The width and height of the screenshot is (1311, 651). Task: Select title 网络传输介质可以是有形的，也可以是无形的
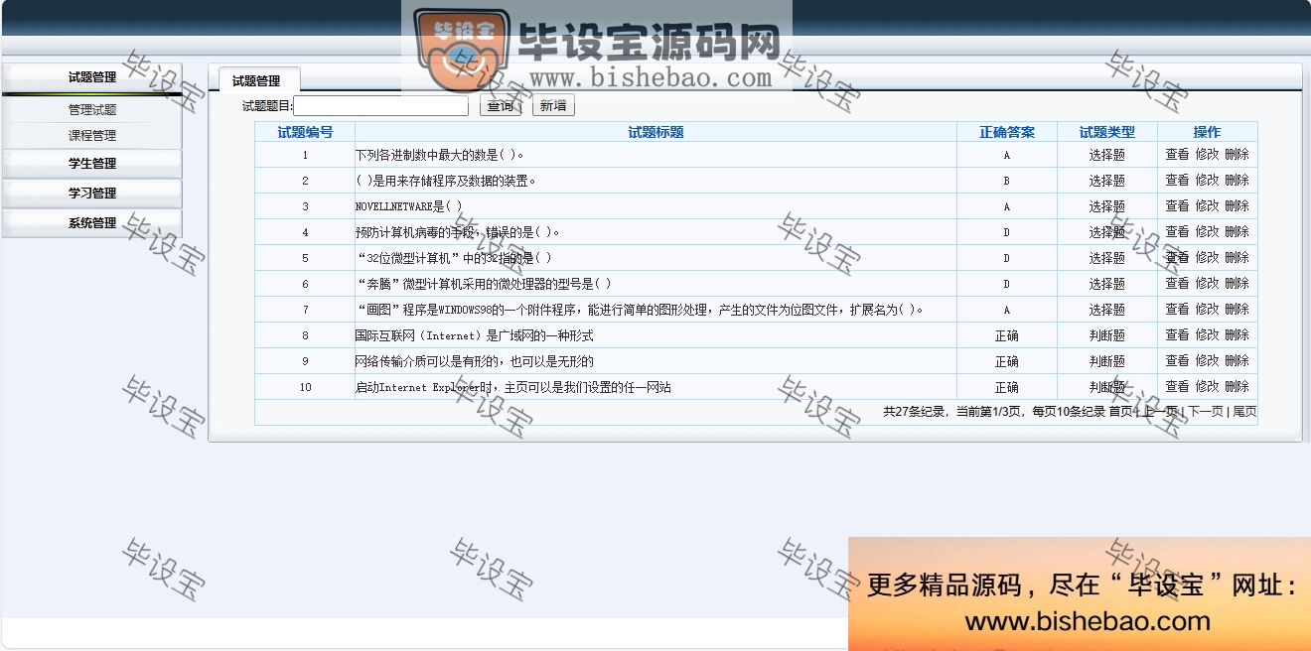(475, 362)
